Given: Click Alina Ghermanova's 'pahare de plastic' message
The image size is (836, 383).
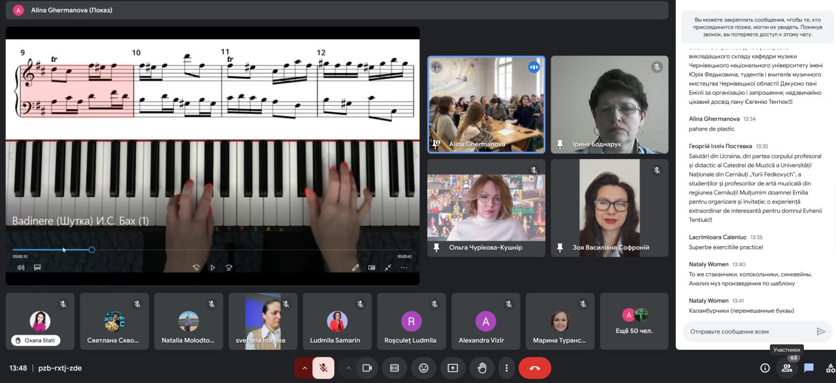Looking at the screenshot, I should pos(712,129).
